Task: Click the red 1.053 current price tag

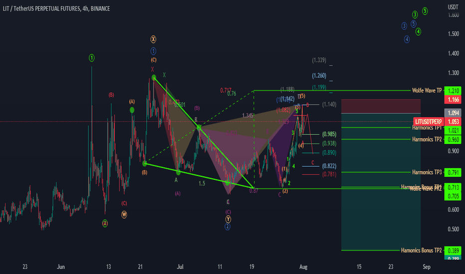Action: (453, 122)
